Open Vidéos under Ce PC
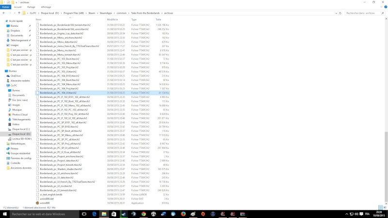Viewport: 388px width, 218px height. (16, 125)
